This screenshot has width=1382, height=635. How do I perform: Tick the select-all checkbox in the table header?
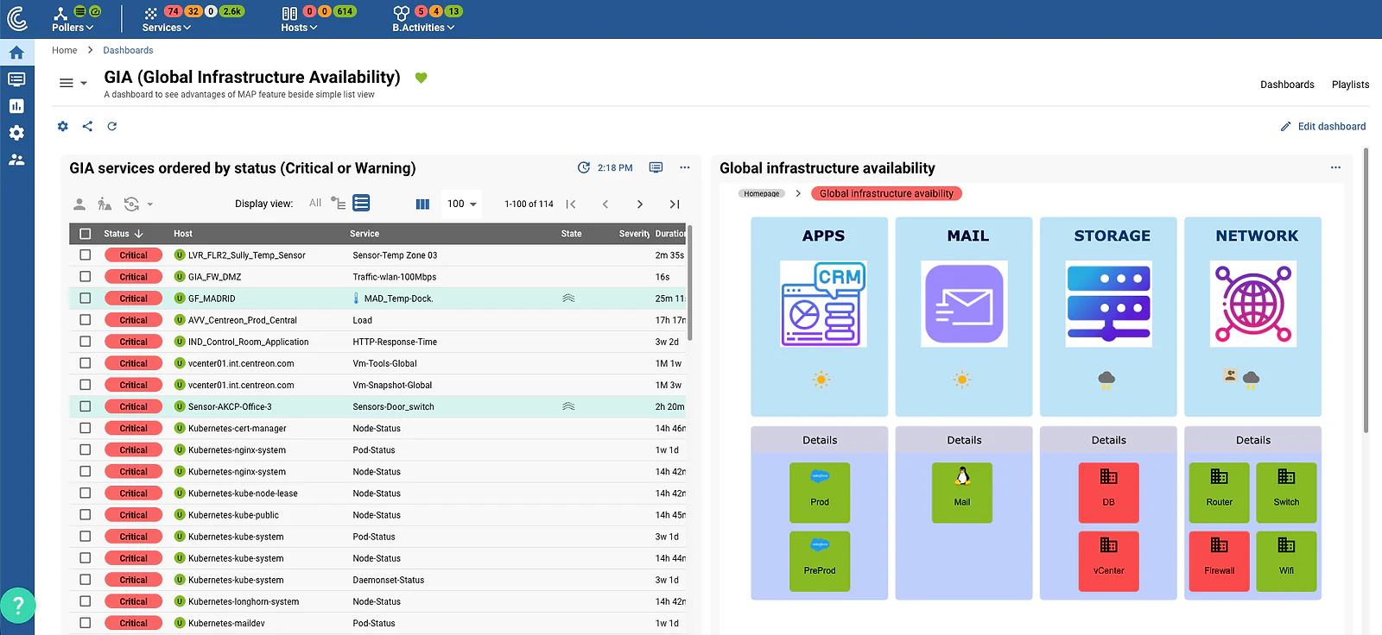tap(86, 234)
